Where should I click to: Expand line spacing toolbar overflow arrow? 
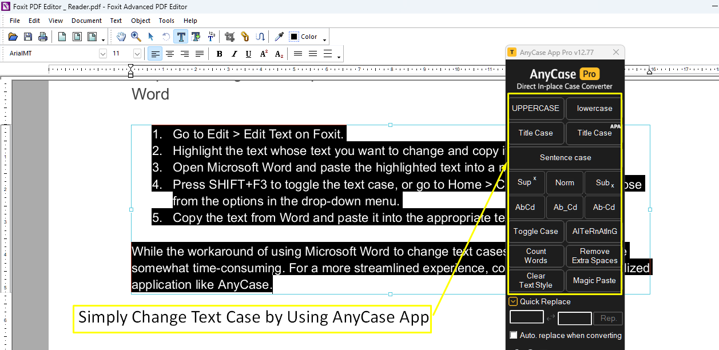(339, 57)
